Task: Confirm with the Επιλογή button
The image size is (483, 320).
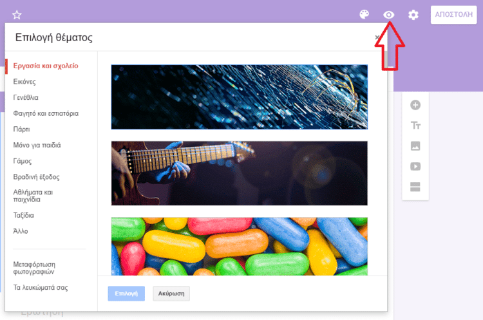Action: pos(126,294)
